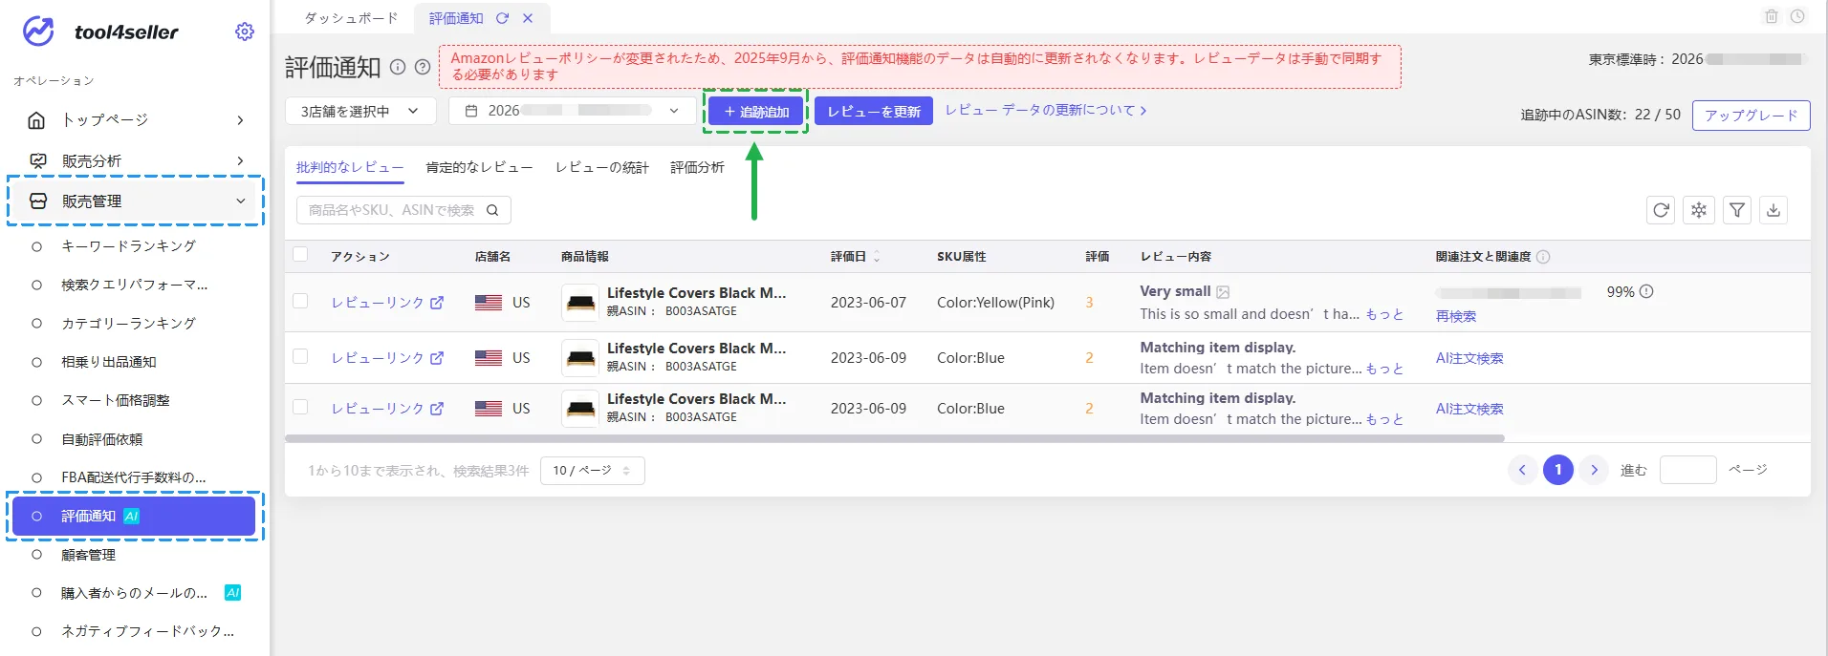Open the 10 / ページ page size dropdown
The width and height of the screenshot is (1828, 656).
point(592,471)
